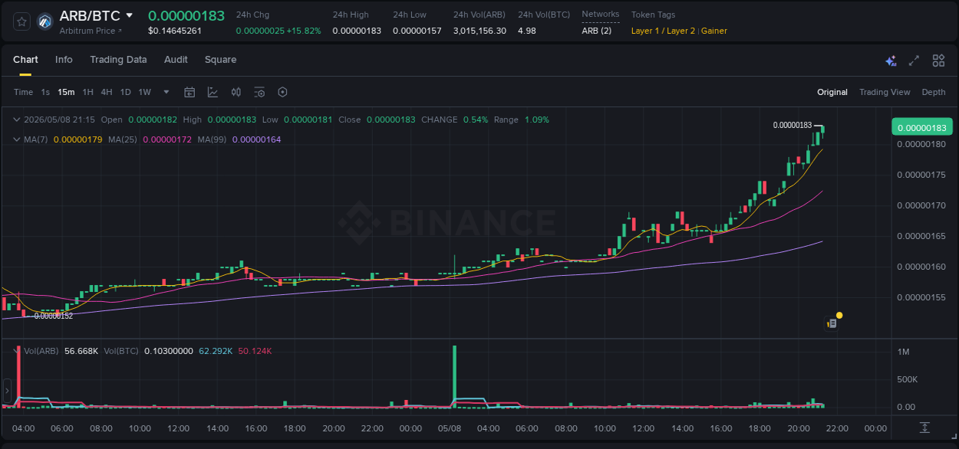Open the Arbitrum Price link
This screenshot has width=959, height=449.
tap(91, 31)
